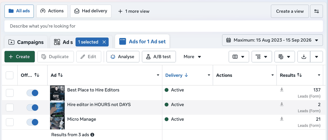Open the Delivery column header dropdown arrow
The image size is (328, 140).
pyautogui.click(x=209, y=75)
